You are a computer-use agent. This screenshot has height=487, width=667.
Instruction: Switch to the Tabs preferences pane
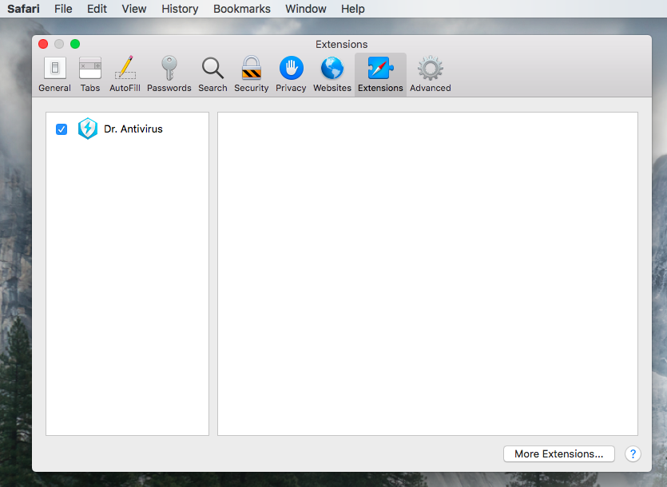coord(90,74)
